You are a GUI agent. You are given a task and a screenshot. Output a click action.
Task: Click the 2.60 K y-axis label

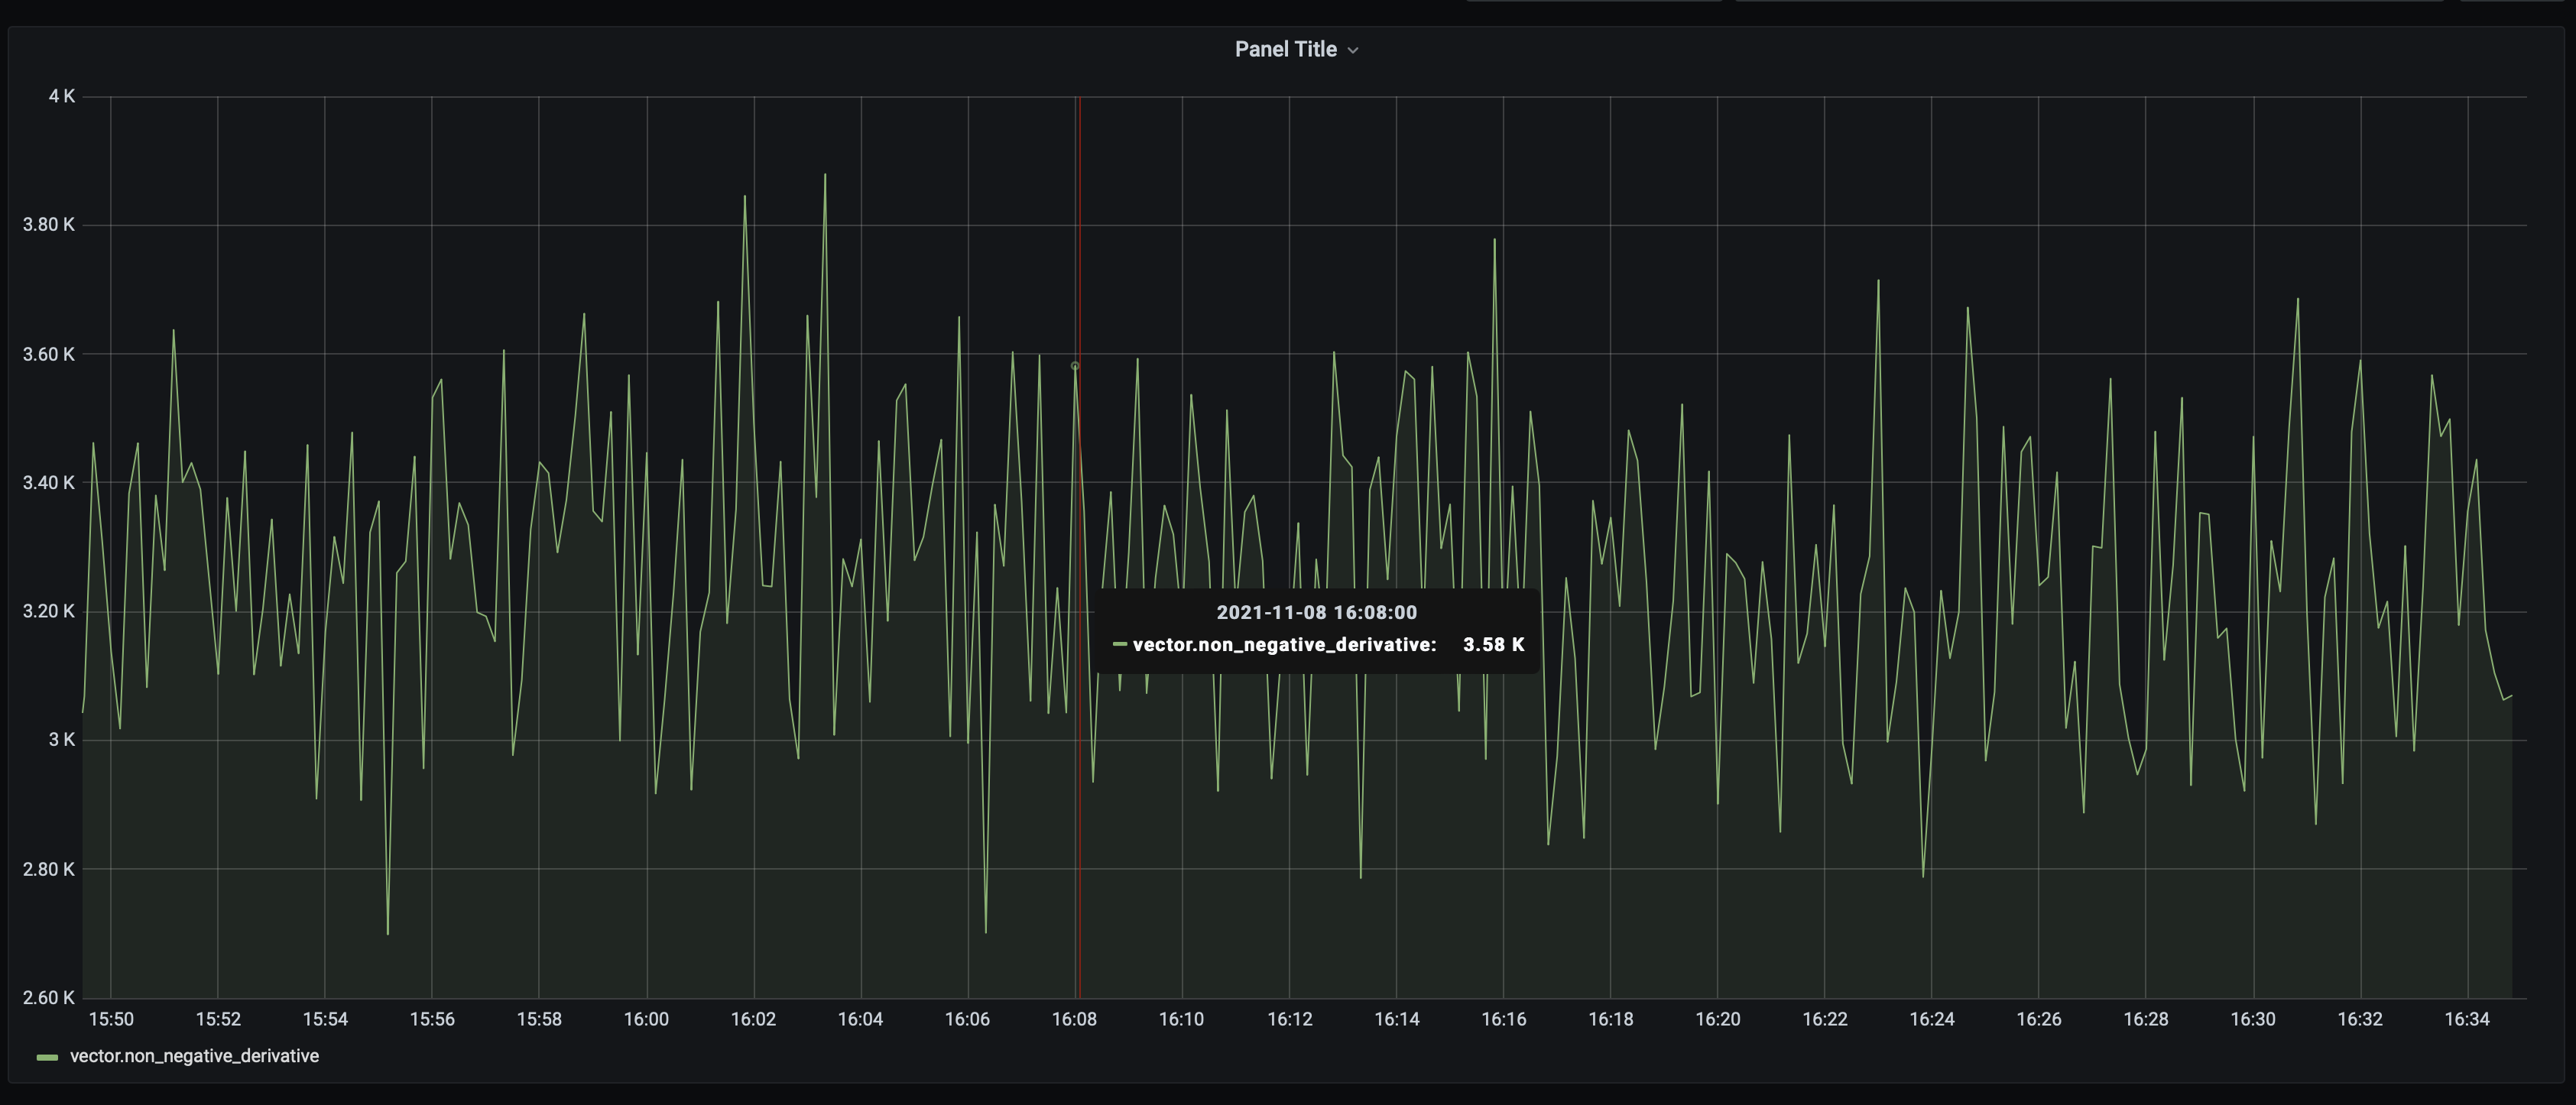[x=48, y=996]
